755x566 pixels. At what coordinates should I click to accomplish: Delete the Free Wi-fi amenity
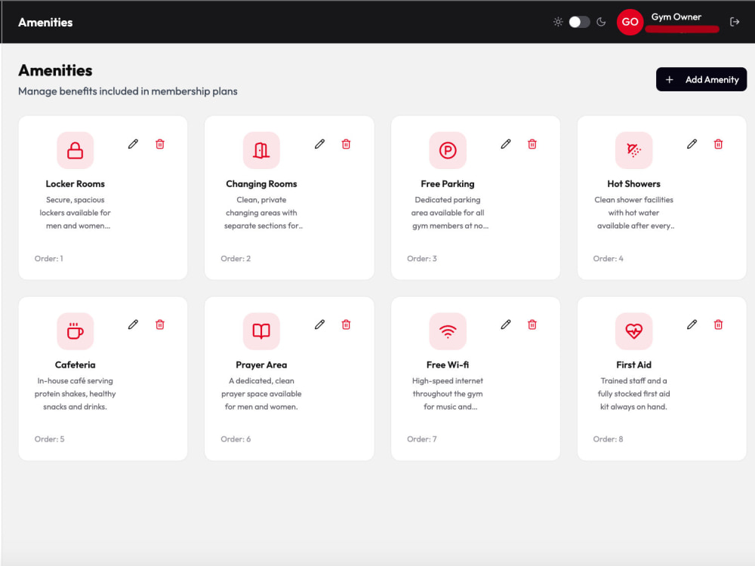point(532,325)
